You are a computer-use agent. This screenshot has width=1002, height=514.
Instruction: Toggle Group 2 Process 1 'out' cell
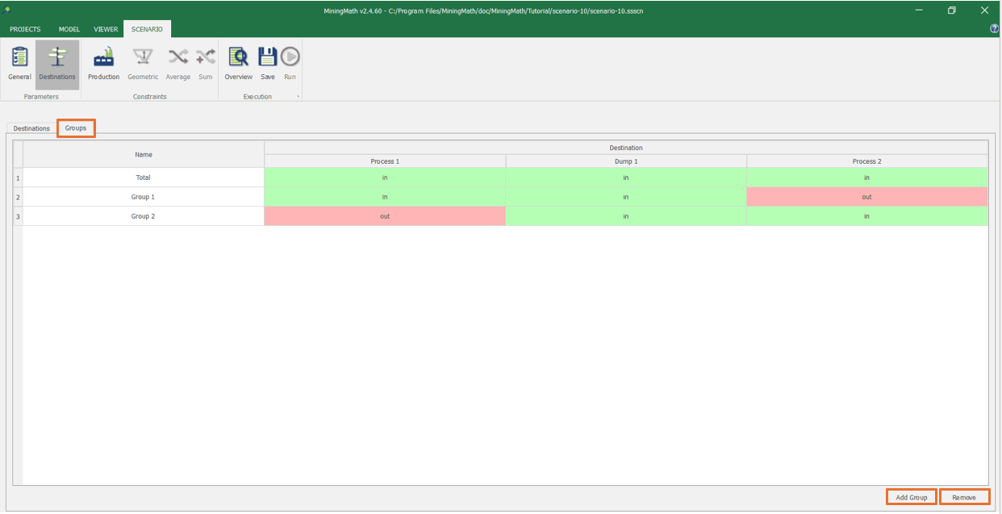385,216
